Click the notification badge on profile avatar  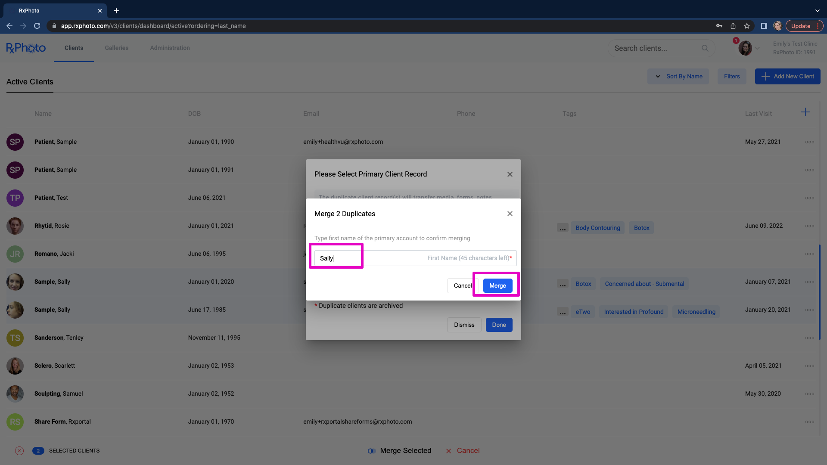click(736, 40)
